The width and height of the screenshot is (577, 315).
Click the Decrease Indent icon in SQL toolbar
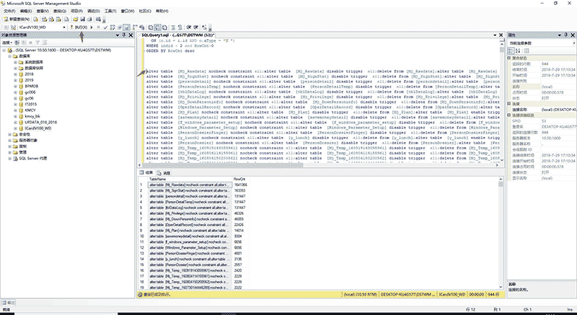coord(189,27)
